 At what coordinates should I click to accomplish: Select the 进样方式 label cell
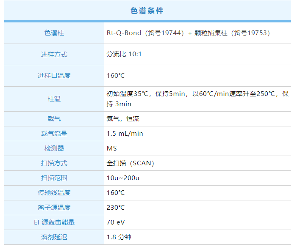[x=54, y=55]
